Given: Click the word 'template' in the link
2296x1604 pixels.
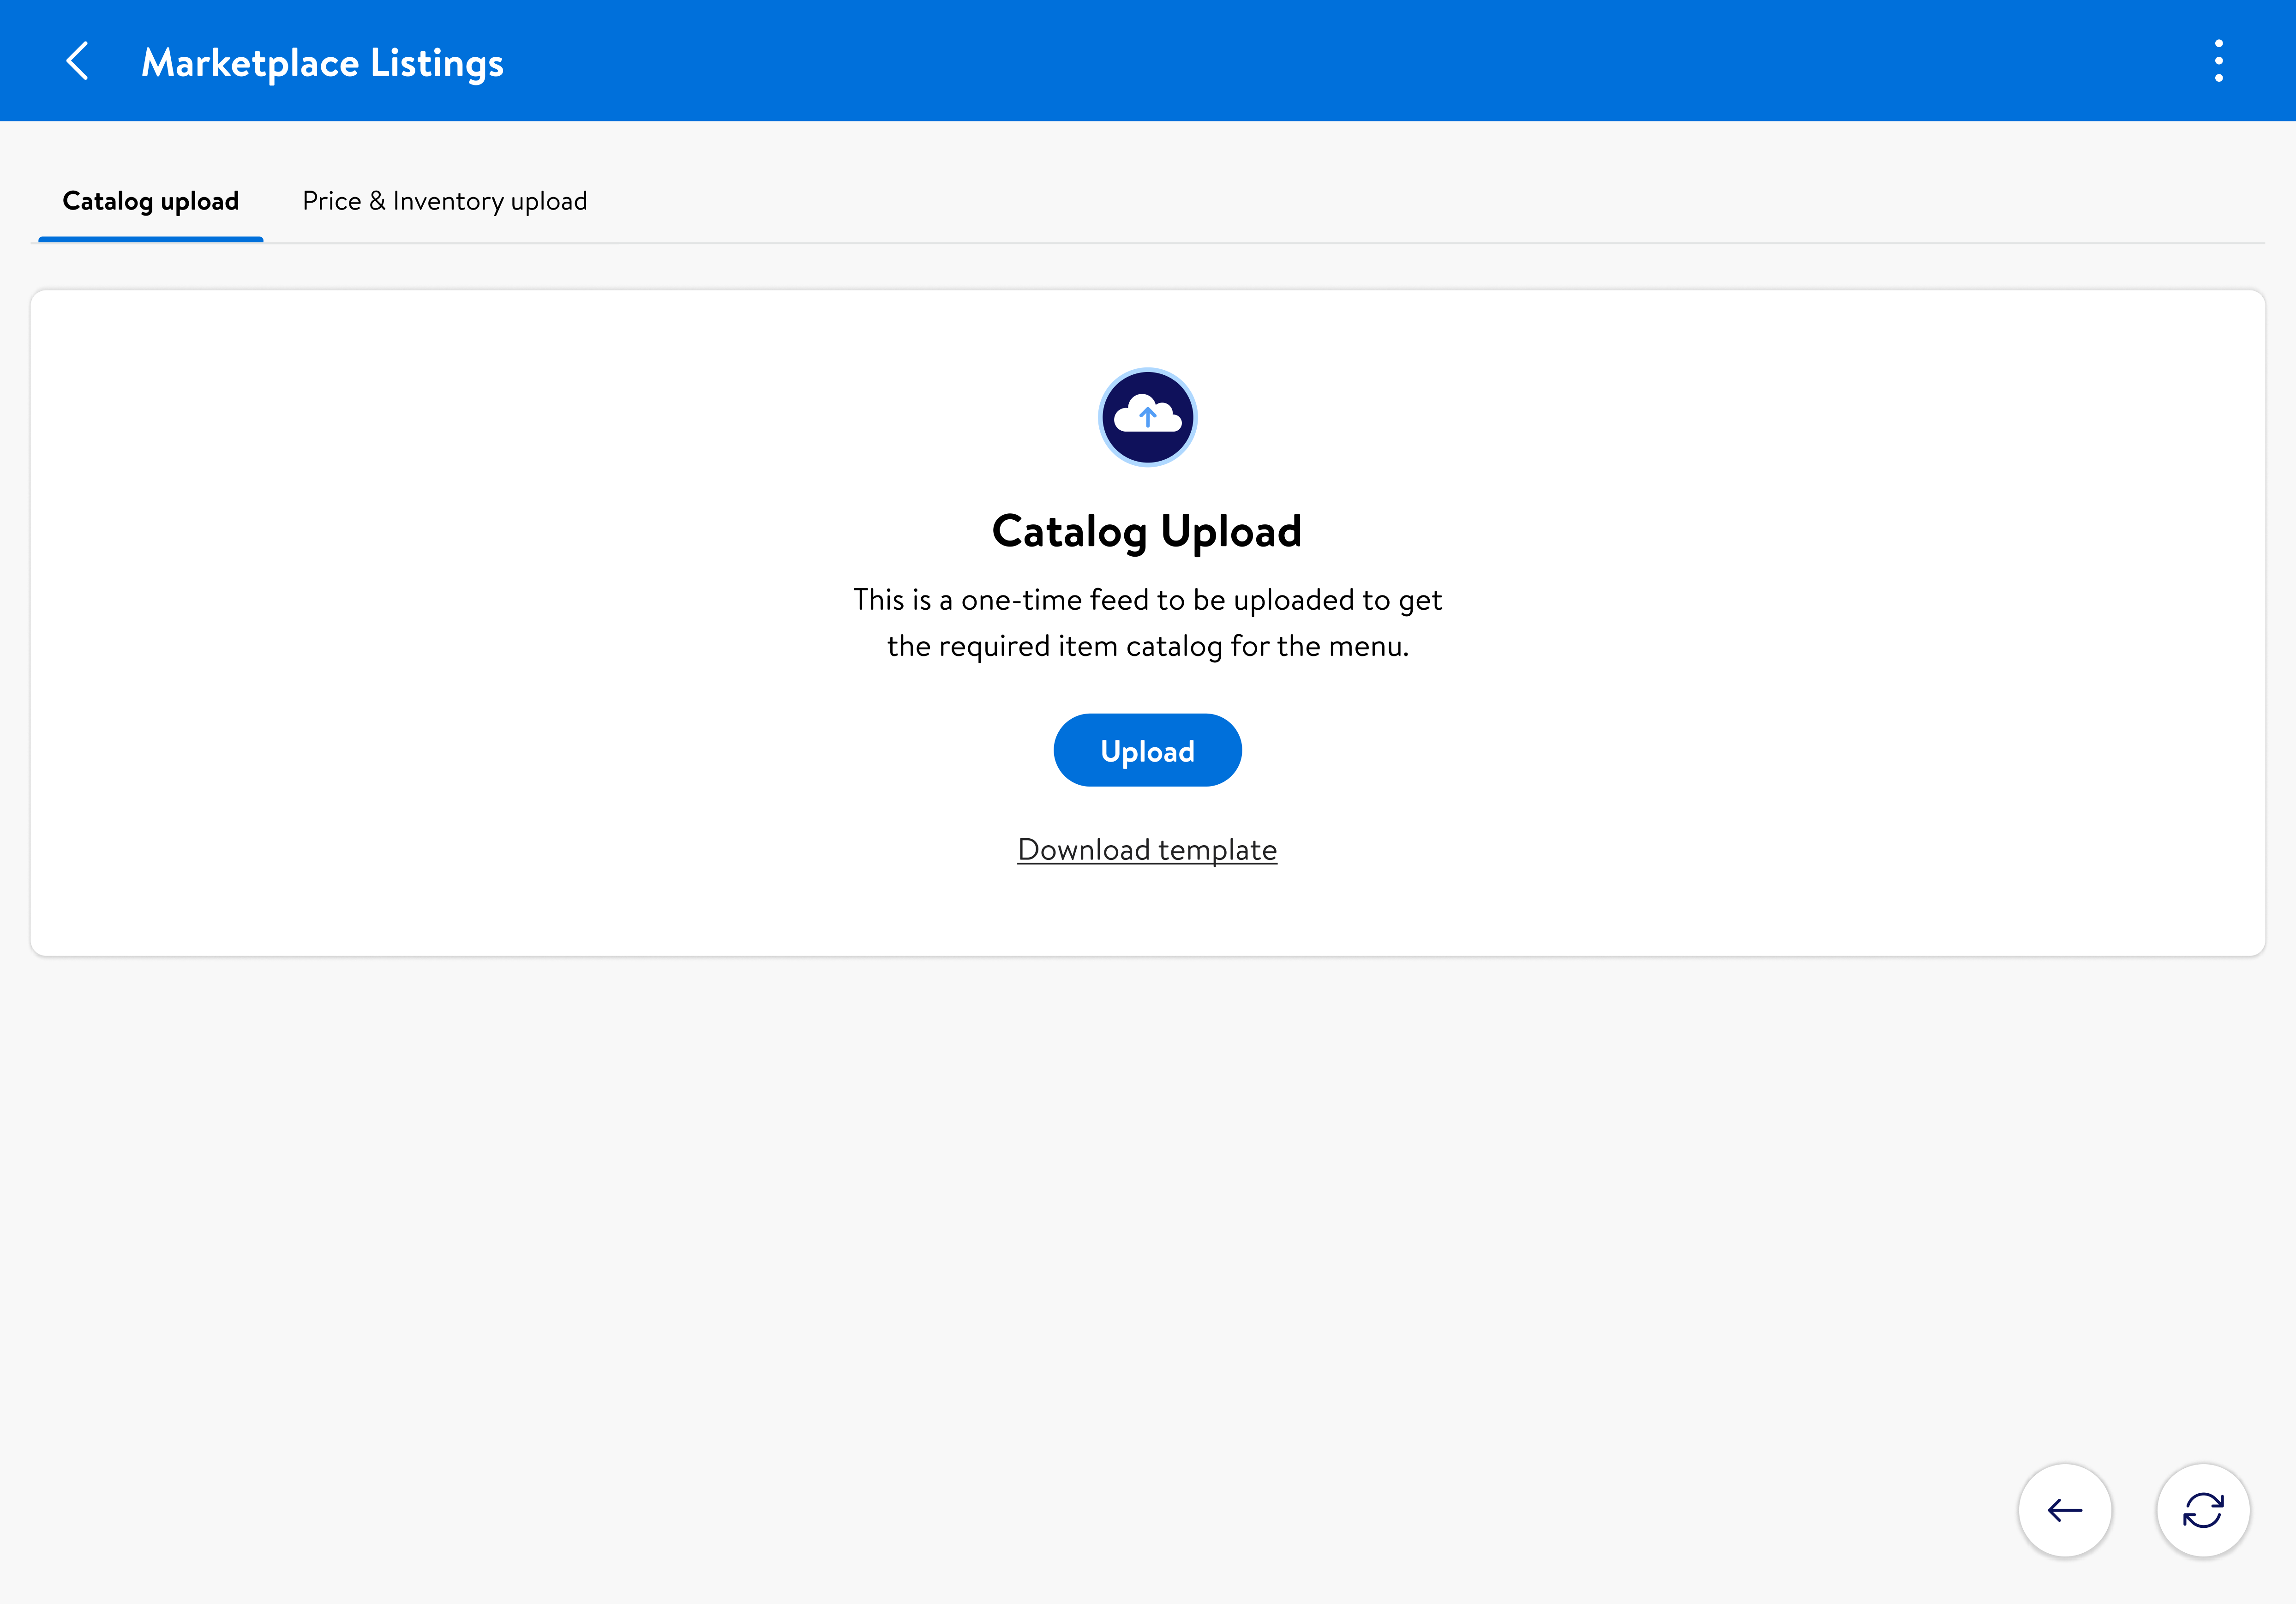Looking at the screenshot, I should coord(1217,849).
